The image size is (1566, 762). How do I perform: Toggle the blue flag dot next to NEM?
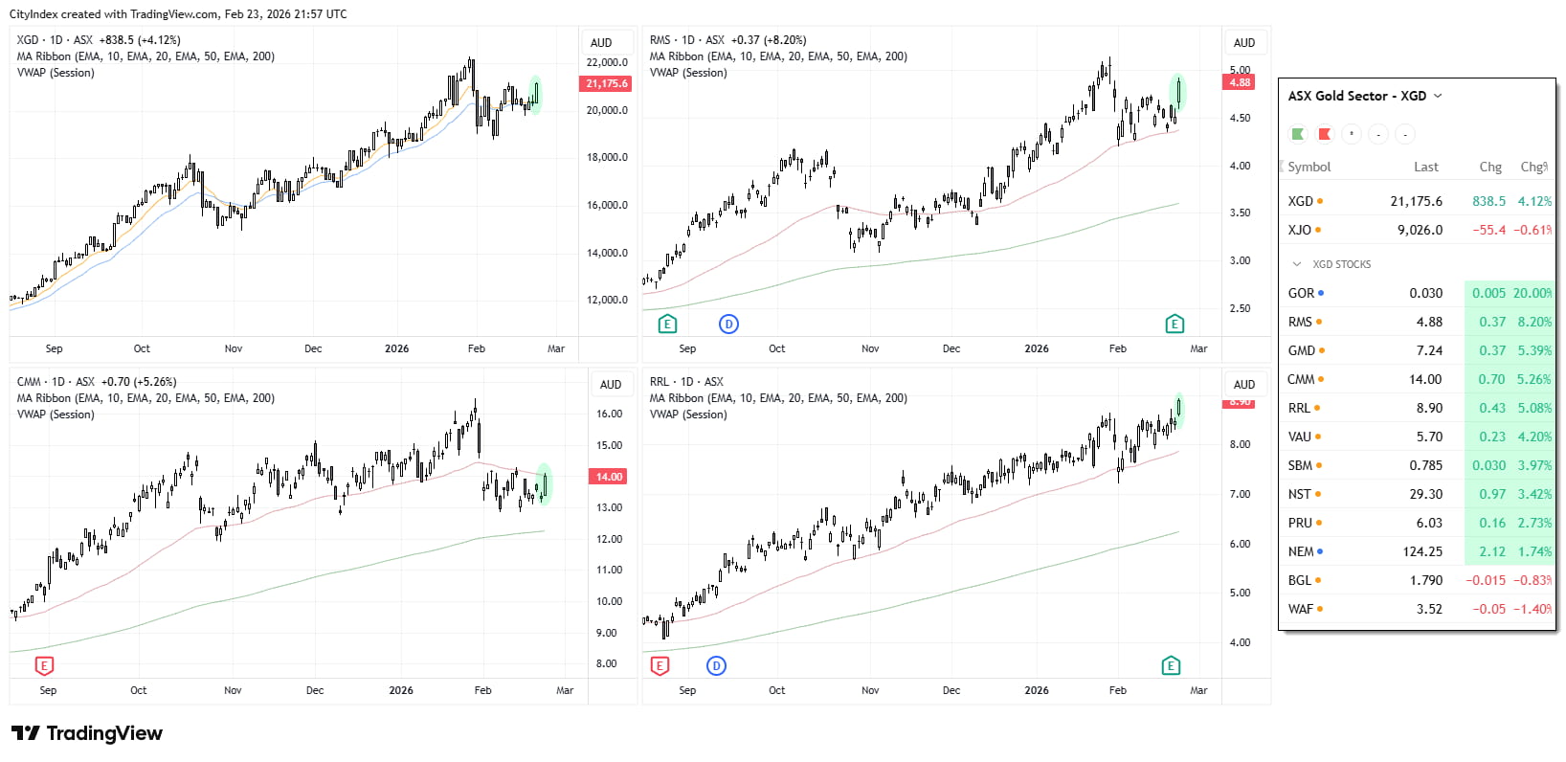[1322, 551]
